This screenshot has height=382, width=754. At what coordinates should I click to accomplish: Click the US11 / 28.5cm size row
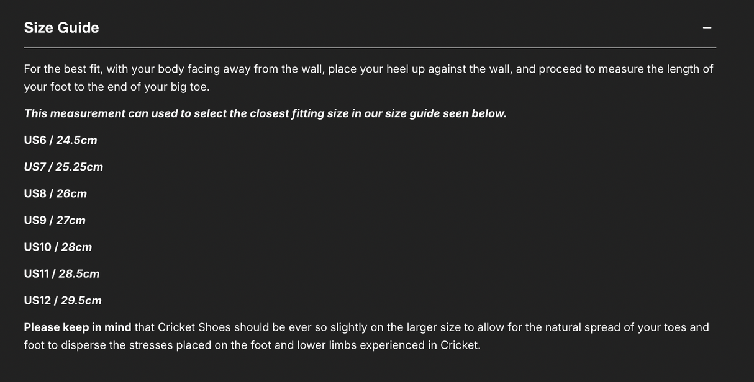61,273
